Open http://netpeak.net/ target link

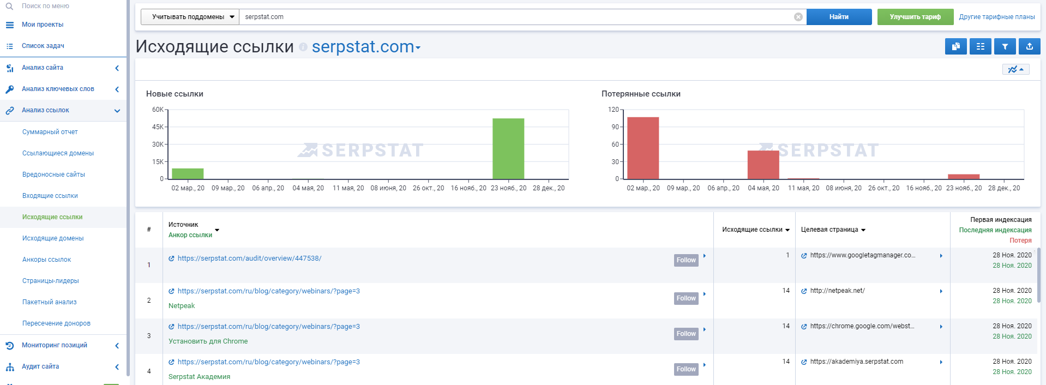[838, 291]
